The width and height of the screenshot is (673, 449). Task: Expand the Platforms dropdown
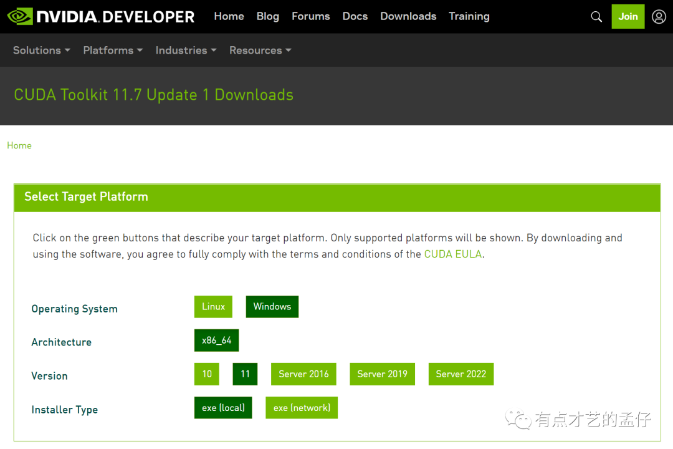pyautogui.click(x=113, y=51)
